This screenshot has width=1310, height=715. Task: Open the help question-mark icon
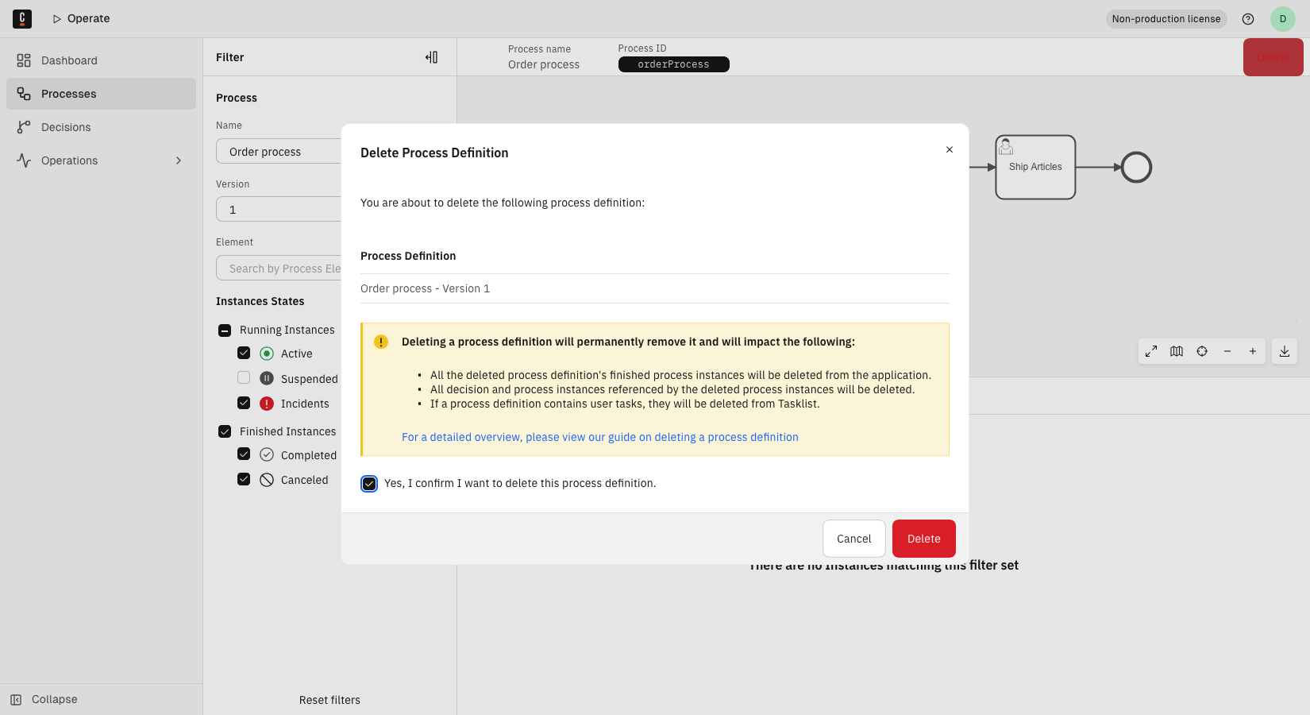[x=1248, y=19]
